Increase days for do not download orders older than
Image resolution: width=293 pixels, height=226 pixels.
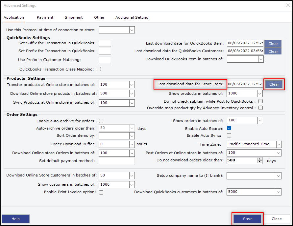pos(260,159)
